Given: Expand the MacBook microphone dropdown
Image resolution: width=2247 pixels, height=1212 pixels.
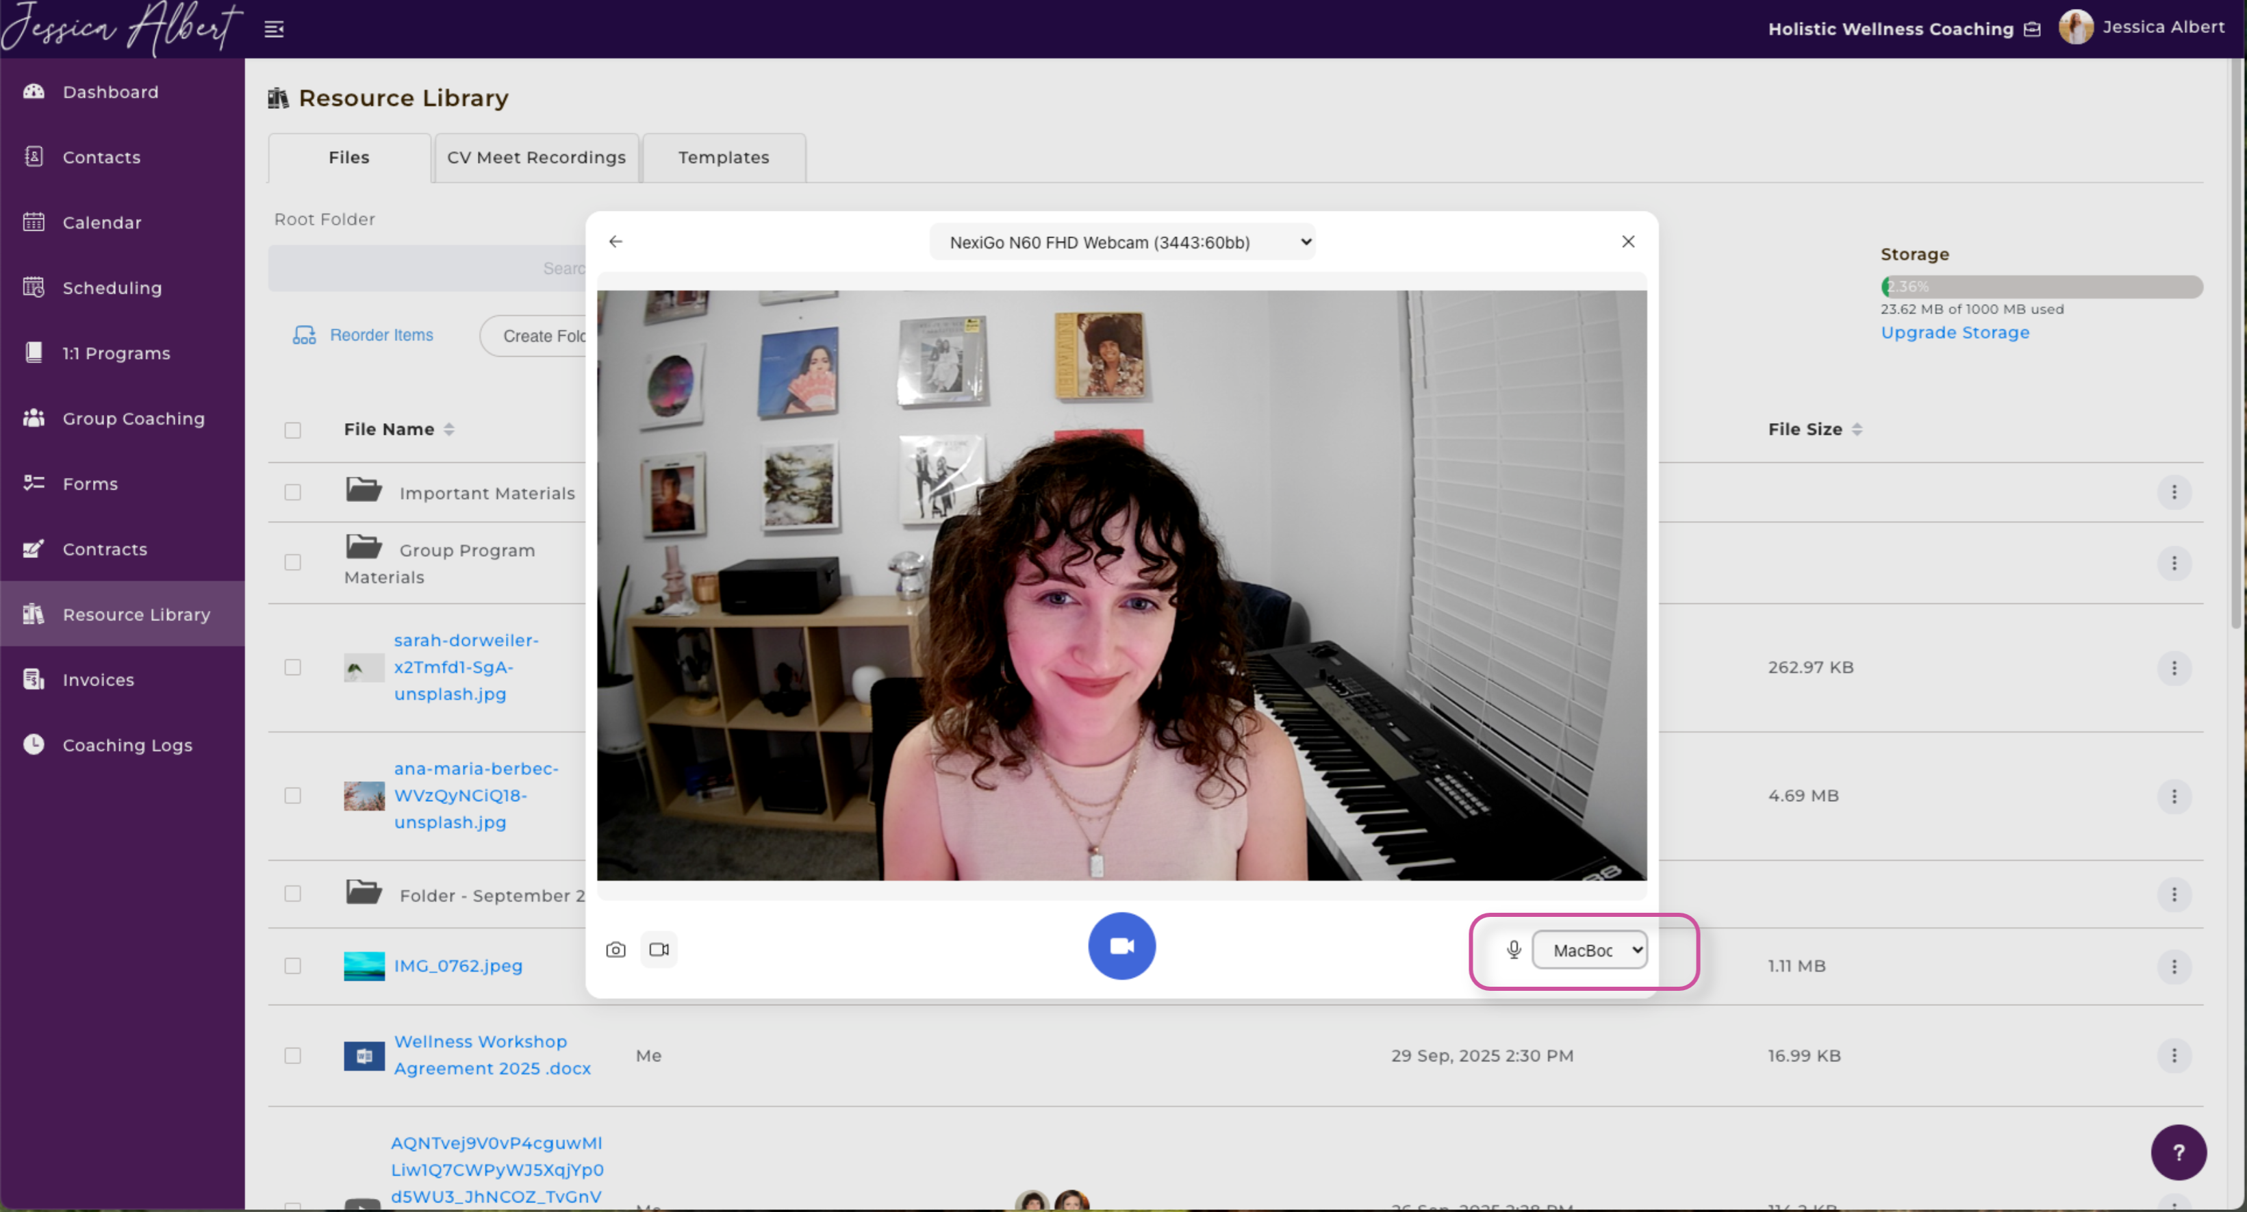Looking at the screenshot, I should coord(1589,950).
